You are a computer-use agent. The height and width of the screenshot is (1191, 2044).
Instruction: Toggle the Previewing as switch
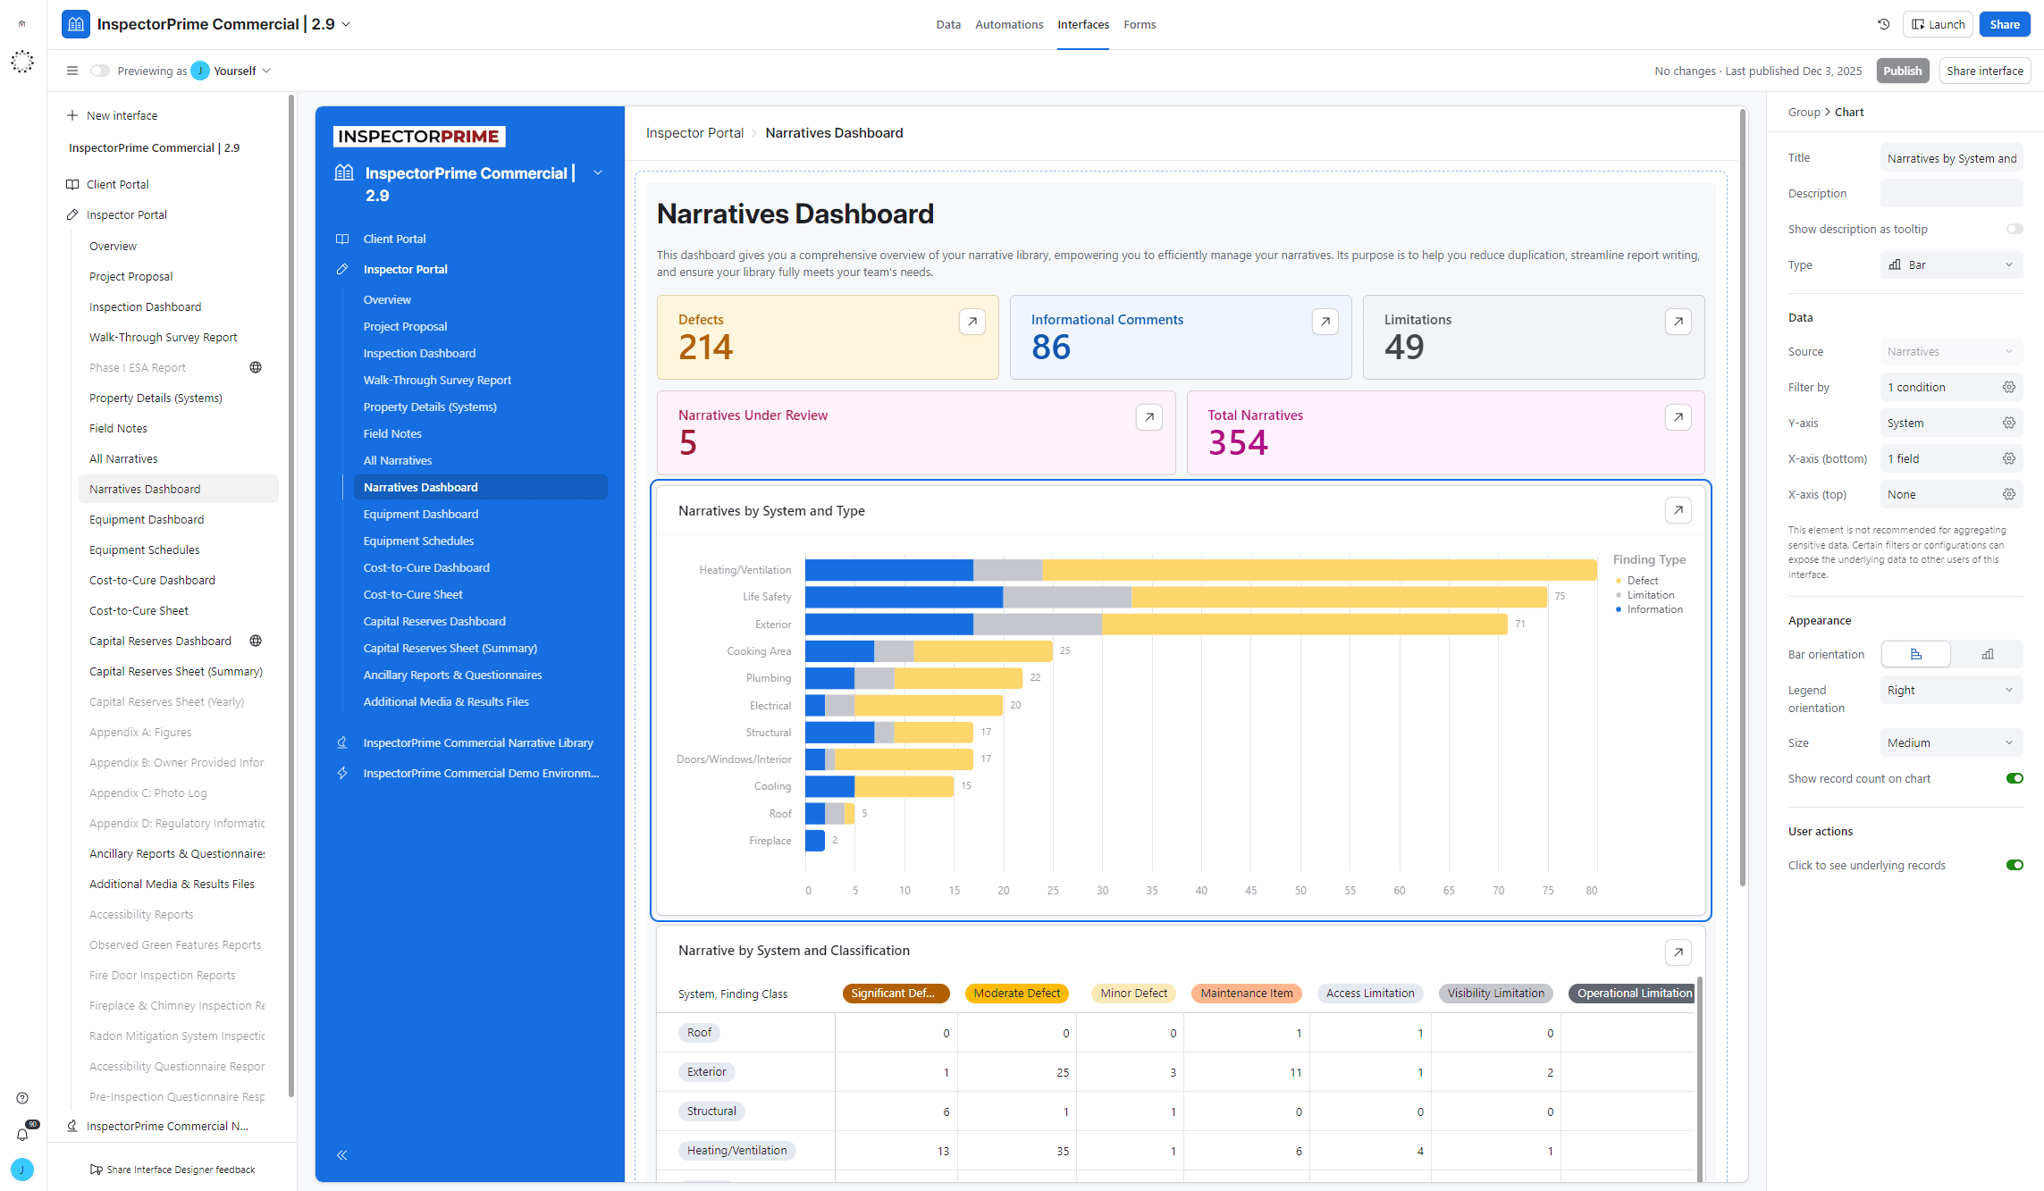tap(100, 71)
